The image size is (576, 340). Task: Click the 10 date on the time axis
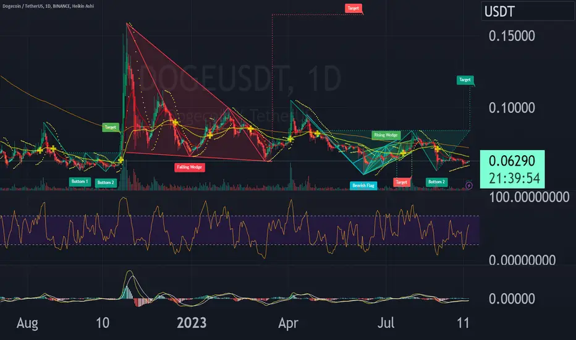pyautogui.click(x=103, y=323)
